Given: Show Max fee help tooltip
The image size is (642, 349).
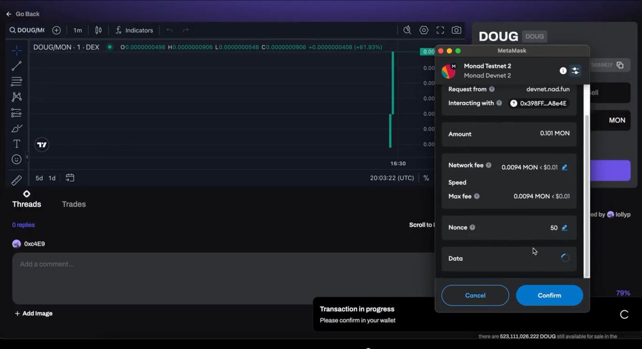Looking at the screenshot, I should click(x=477, y=196).
